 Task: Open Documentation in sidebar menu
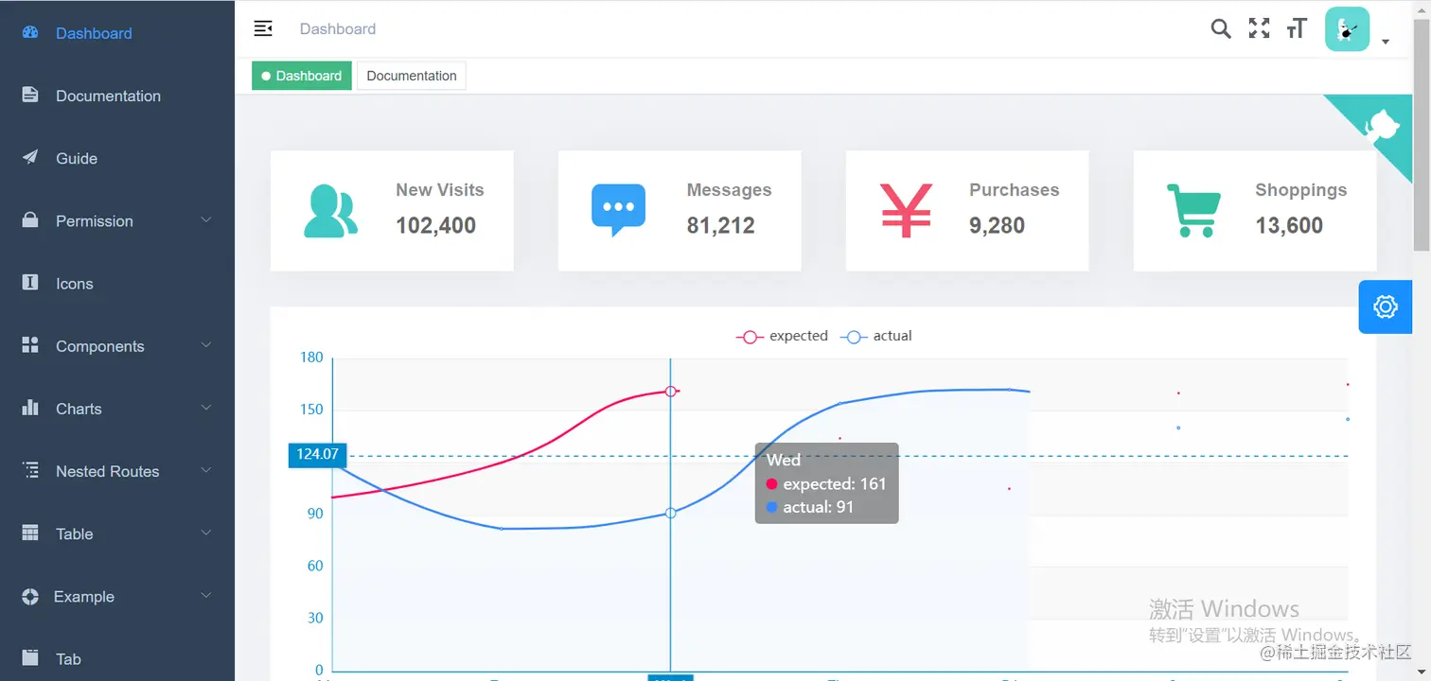tap(117, 96)
